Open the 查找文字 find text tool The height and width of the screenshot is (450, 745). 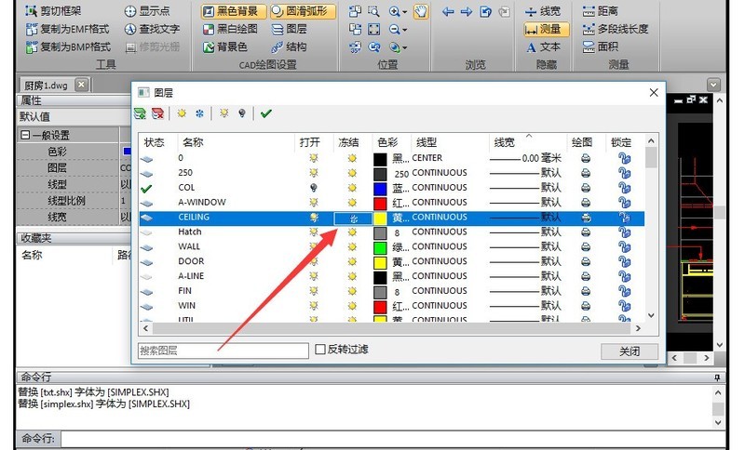152,29
